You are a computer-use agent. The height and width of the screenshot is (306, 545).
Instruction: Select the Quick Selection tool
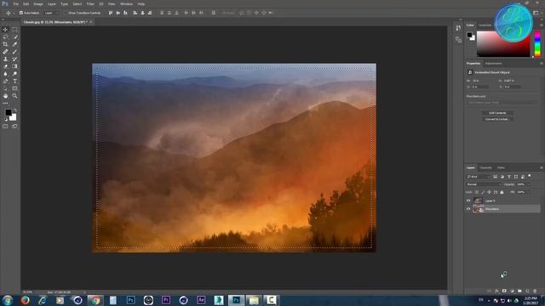(14, 37)
